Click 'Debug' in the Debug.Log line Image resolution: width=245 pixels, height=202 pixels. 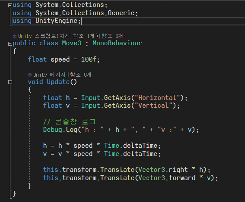pos(53,130)
